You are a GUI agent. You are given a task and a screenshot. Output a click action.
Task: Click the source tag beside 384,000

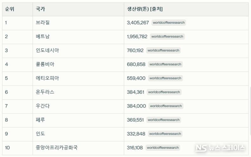[166, 106]
